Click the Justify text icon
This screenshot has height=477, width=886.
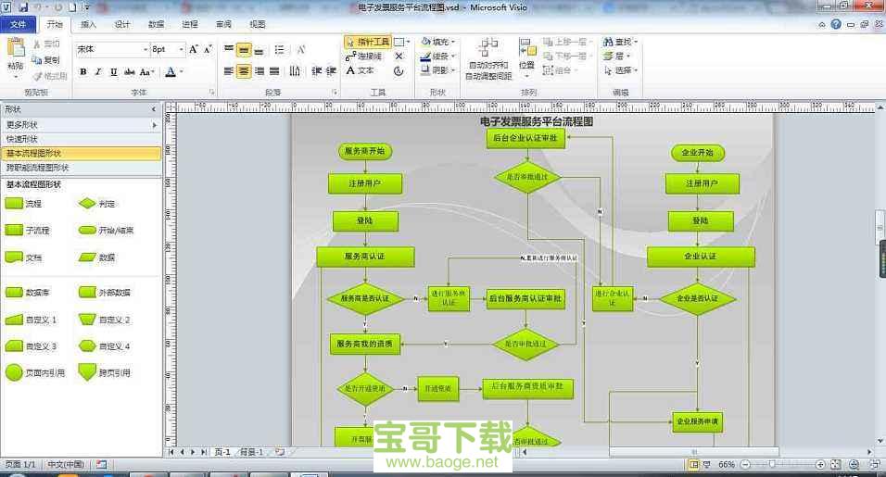[274, 71]
